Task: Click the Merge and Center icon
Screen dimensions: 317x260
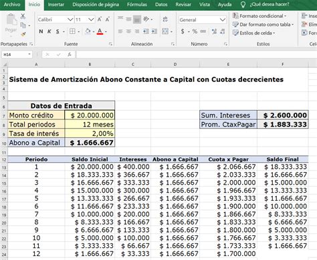Action: (x=165, y=31)
